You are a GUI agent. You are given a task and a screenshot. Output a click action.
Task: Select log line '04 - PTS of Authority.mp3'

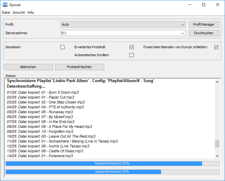tap(45, 107)
